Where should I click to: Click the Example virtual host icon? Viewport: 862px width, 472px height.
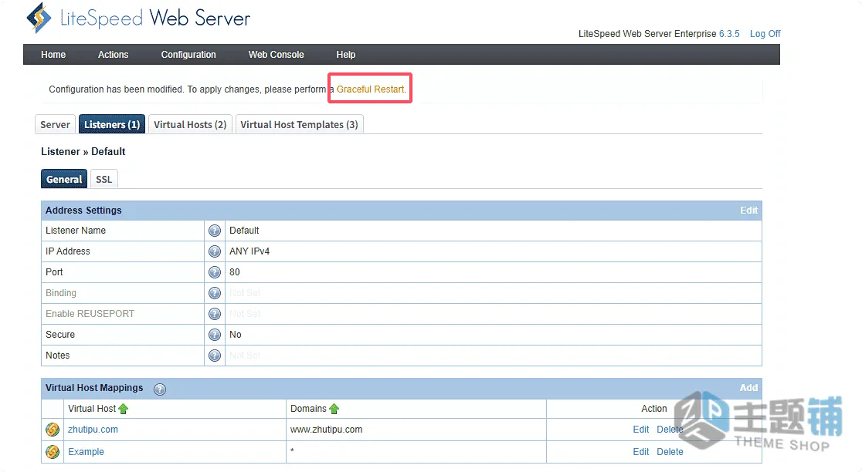pos(53,452)
